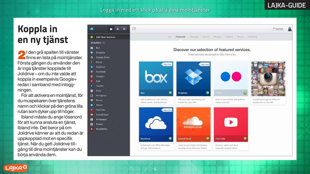The image size is (310, 174).
Task: Click the hamburger menu icon
Action: pyautogui.click(x=134, y=29)
